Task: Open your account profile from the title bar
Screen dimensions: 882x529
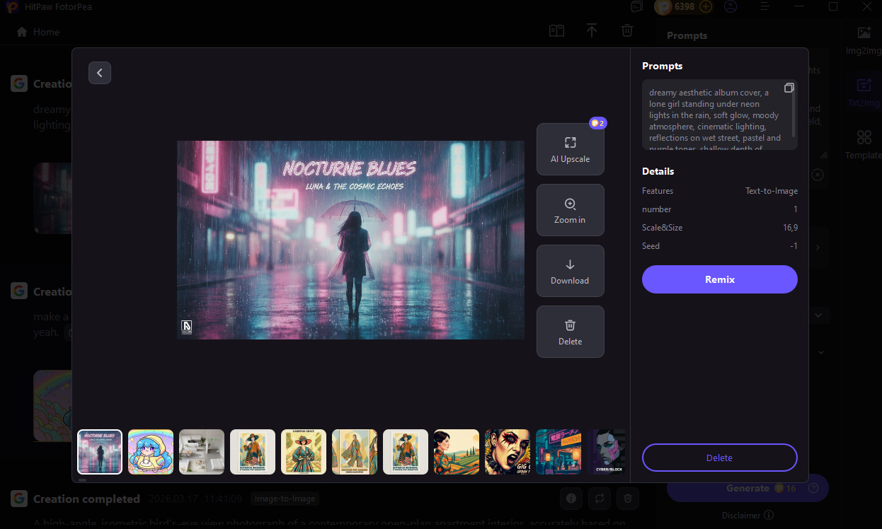Action: click(x=730, y=6)
